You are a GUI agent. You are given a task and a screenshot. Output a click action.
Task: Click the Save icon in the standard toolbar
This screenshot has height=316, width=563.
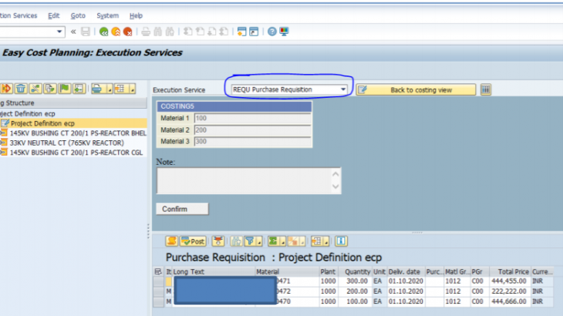86,32
